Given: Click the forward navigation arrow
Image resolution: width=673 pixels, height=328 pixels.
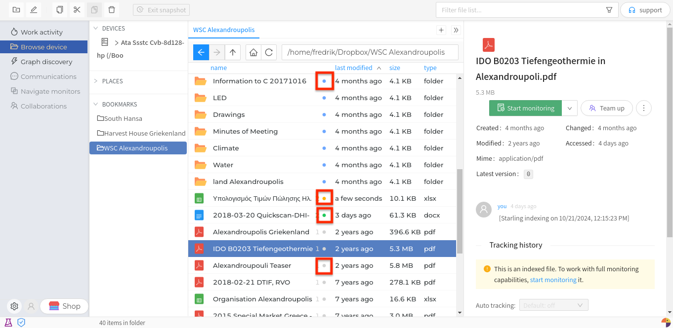Looking at the screenshot, I should [217, 52].
